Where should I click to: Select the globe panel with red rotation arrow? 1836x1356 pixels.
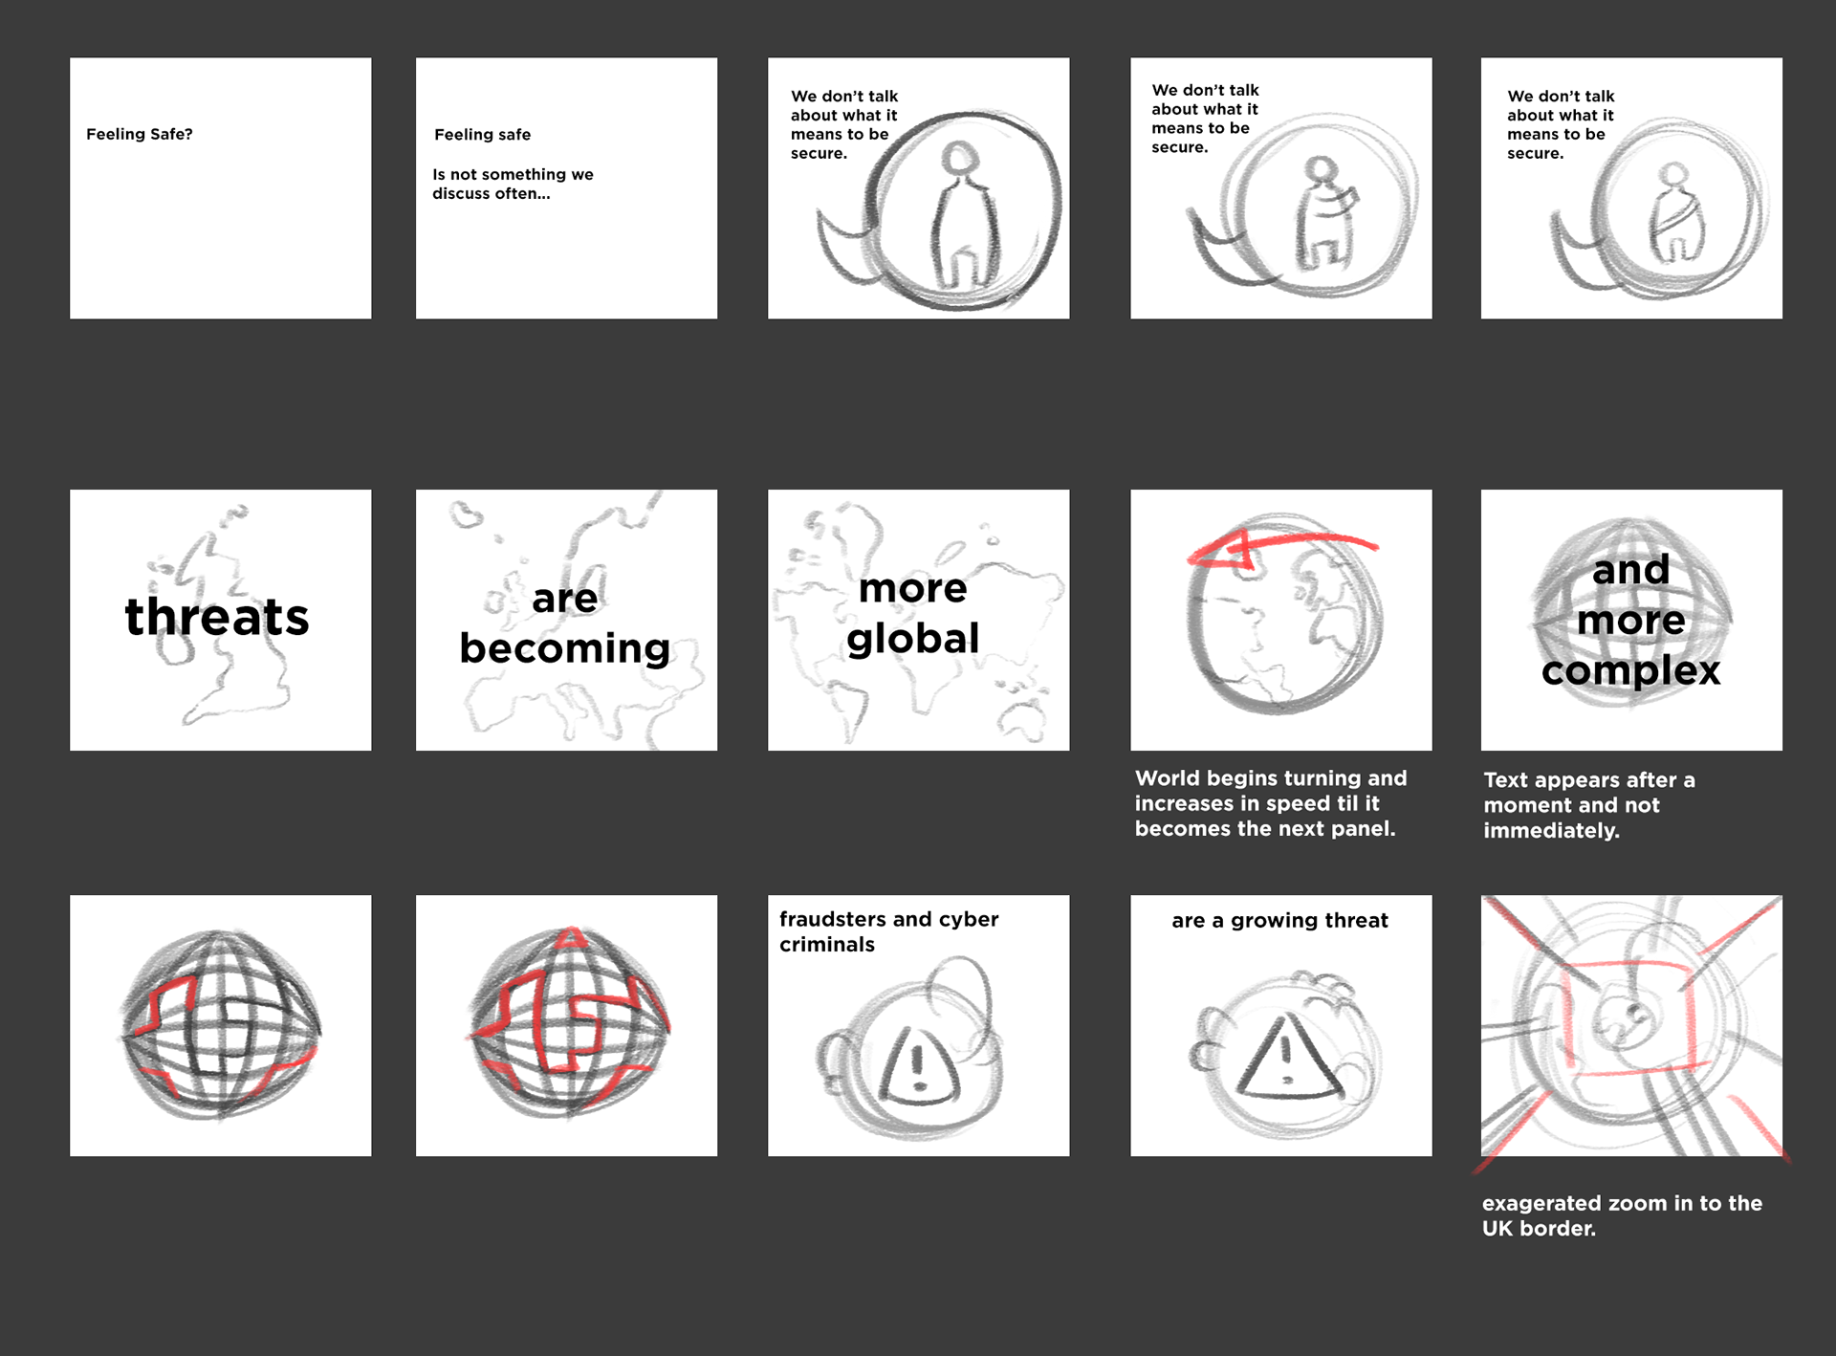pyautogui.click(x=1281, y=620)
